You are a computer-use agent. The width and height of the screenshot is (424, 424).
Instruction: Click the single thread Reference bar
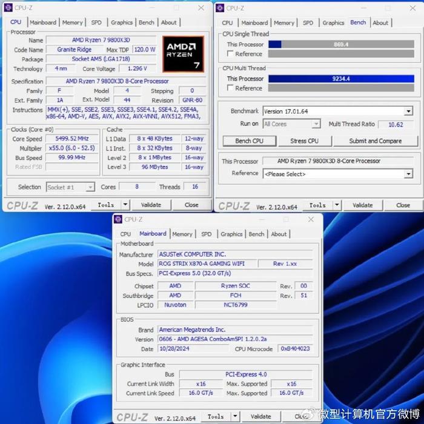(341, 53)
